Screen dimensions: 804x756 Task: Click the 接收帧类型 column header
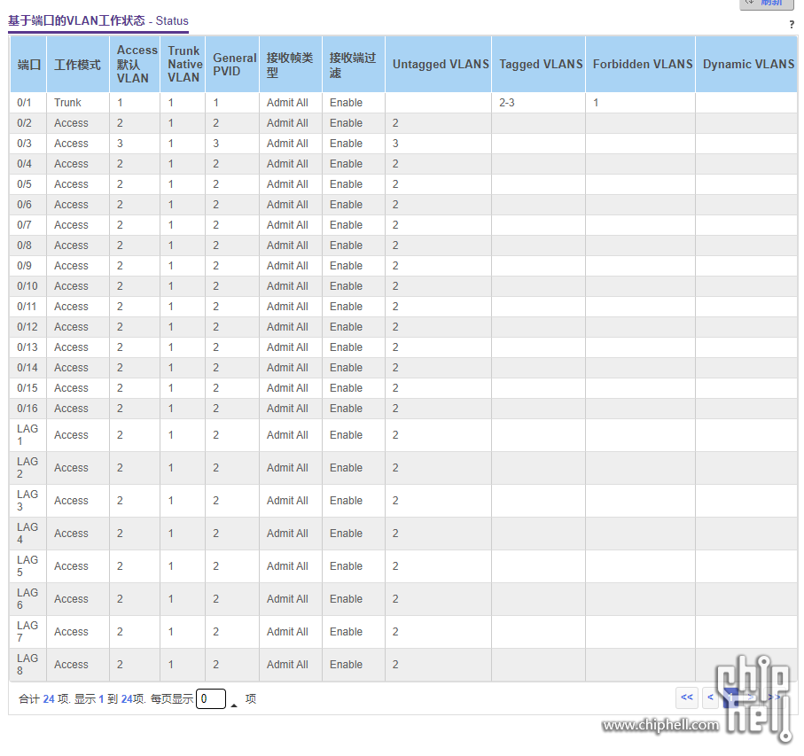291,64
